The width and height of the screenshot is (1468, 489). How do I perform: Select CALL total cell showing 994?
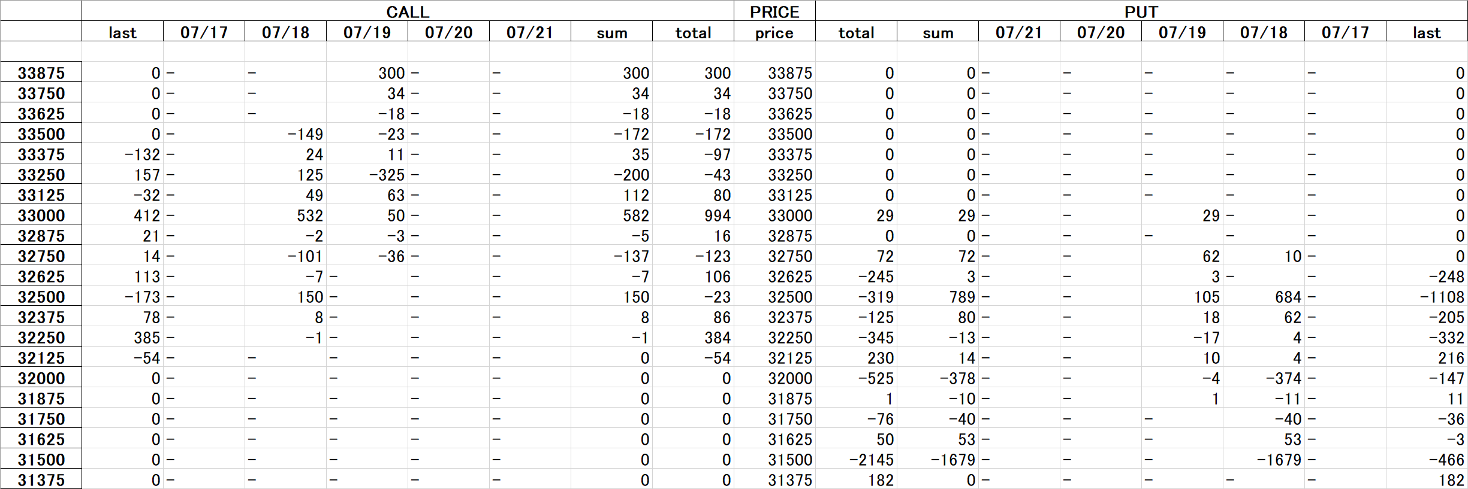point(693,215)
